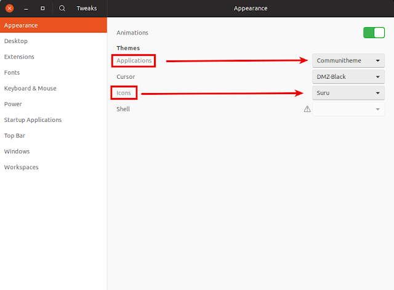Click the Icons label under Themes
Image resolution: width=394 pixels, height=290 pixels.
(124, 93)
